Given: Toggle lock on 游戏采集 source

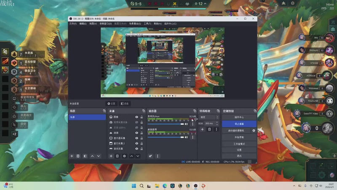Looking at the screenshot, I should coord(142,149).
